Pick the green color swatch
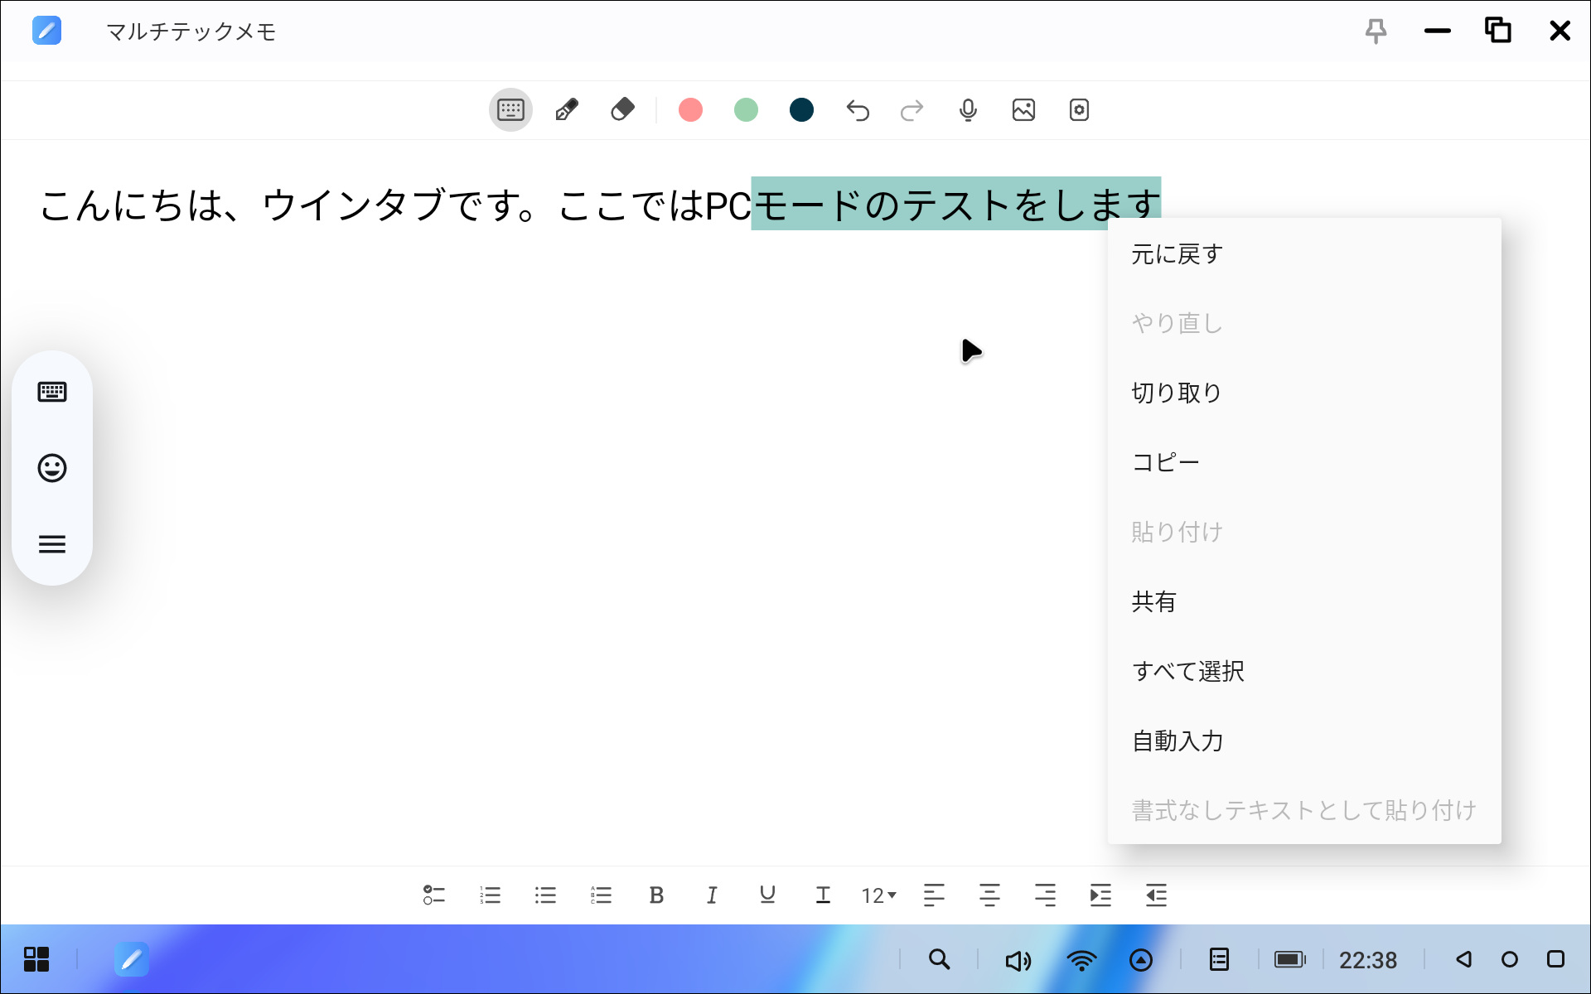Image resolution: width=1591 pixels, height=994 pixels. point(746,110)
